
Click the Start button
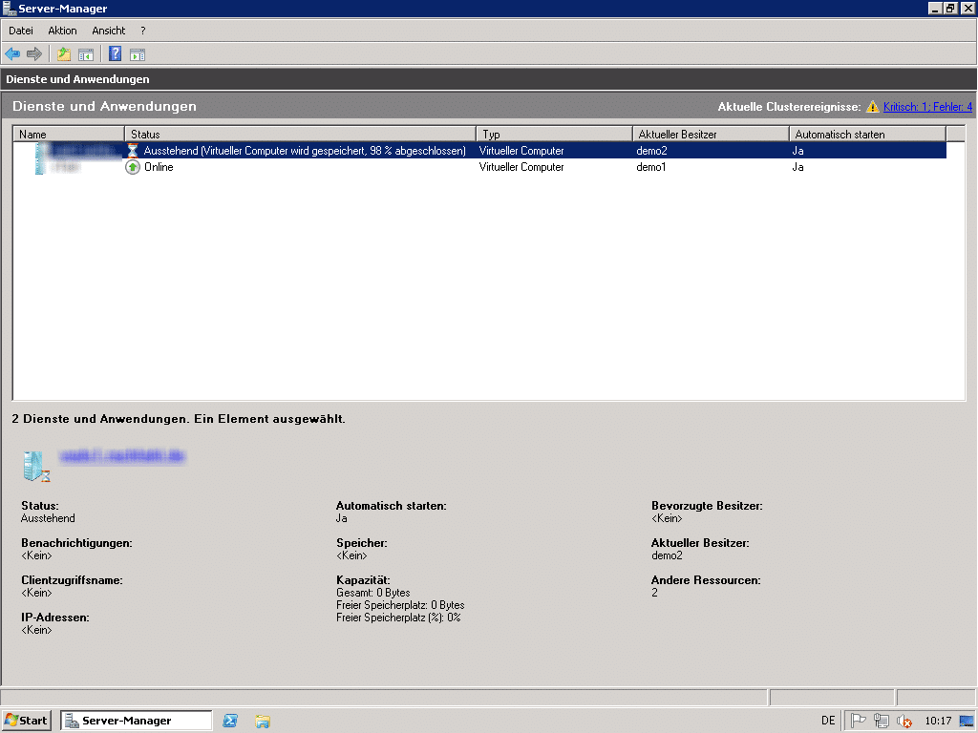click(x=27, y=721)
